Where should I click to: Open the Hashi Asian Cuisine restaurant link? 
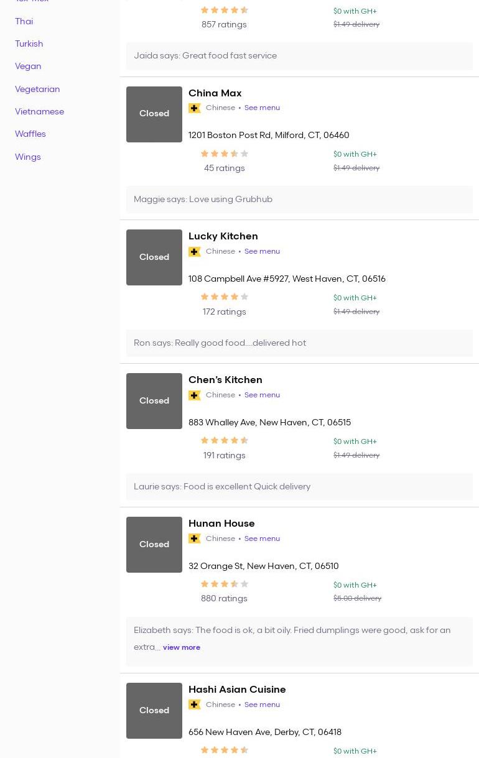point(237,689)
